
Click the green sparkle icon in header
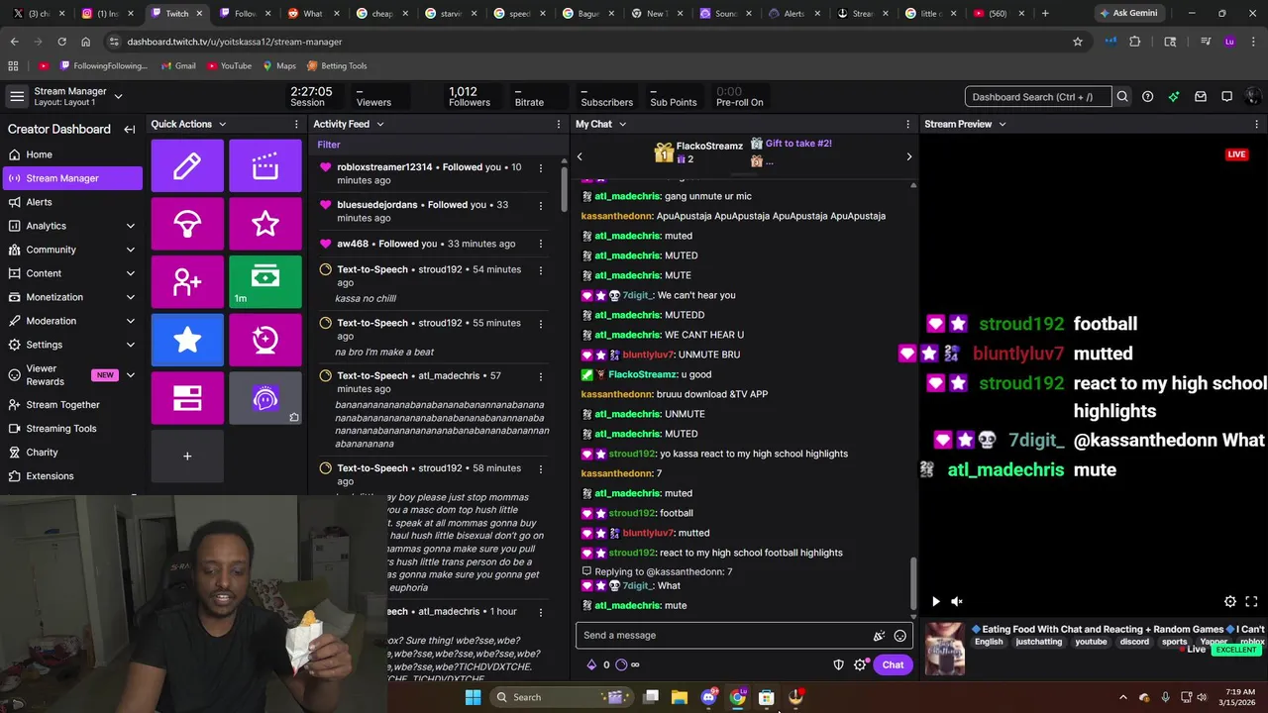(1174, 97)
